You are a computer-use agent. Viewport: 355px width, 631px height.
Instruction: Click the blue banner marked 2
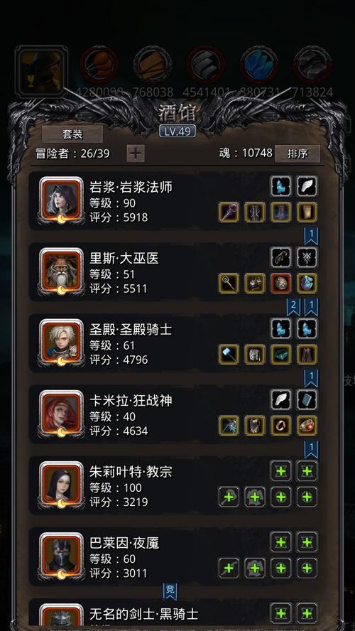(293, 308)
